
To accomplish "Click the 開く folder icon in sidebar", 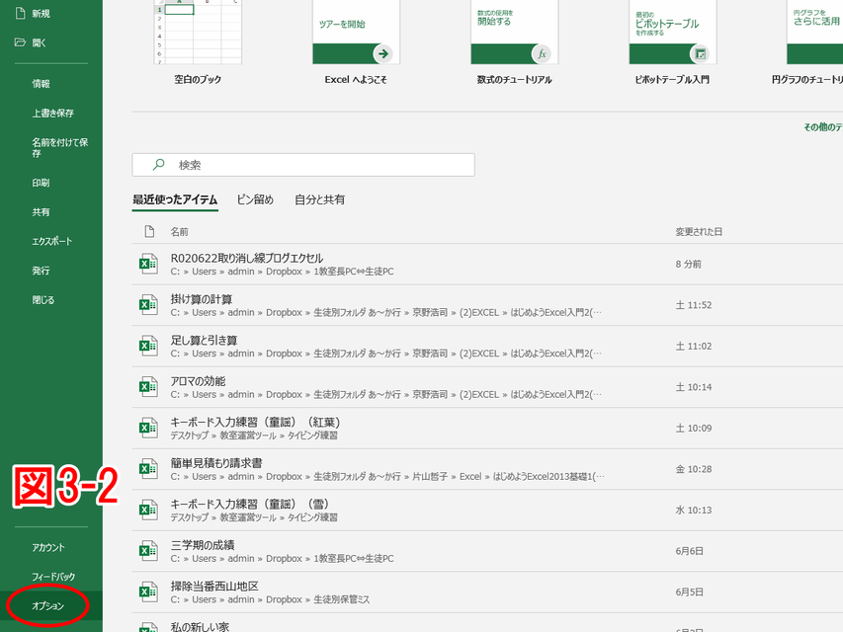I will coord(21,42).
